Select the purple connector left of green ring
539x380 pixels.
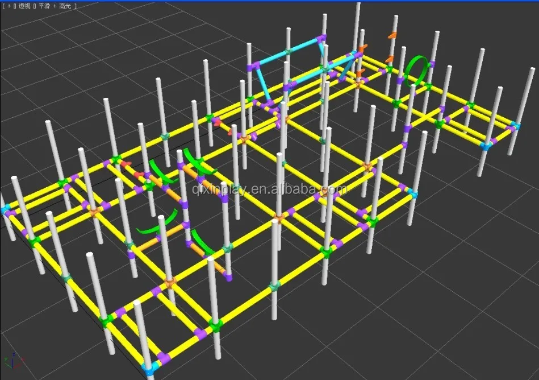(x=400, y=81)
